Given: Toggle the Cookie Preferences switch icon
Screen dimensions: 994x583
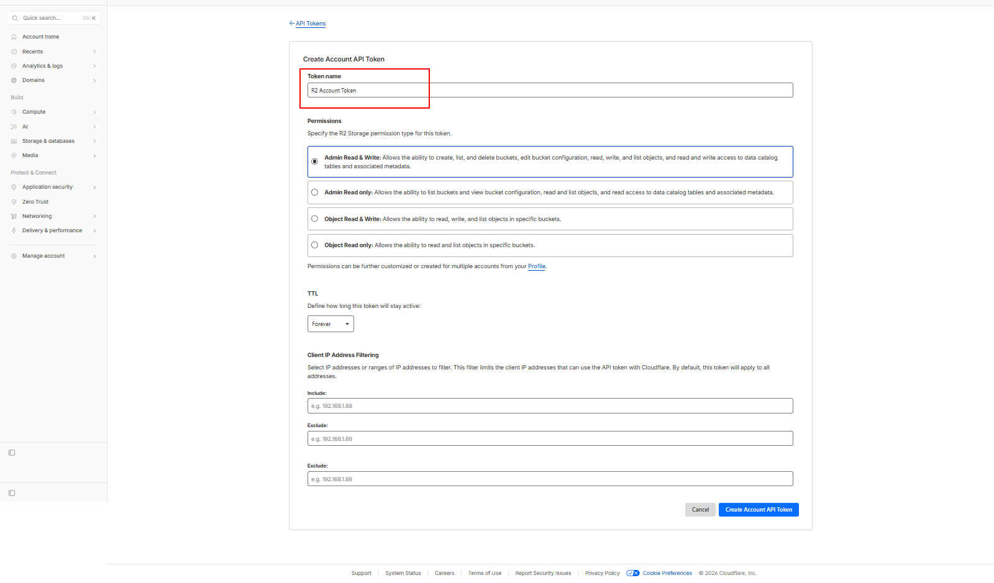Looking at the screenshot, I should tap(633, 573).
